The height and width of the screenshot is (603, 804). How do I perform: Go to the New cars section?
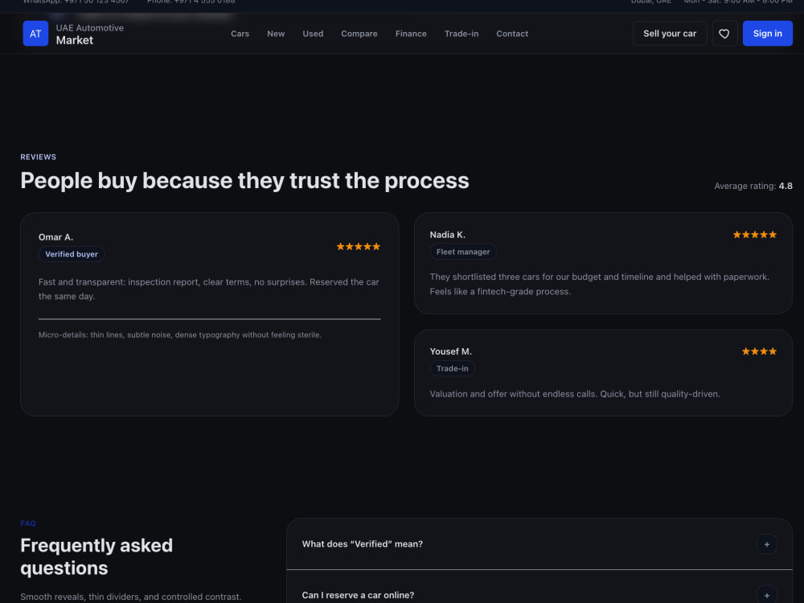pyautogui.click(x=276, y=33)
